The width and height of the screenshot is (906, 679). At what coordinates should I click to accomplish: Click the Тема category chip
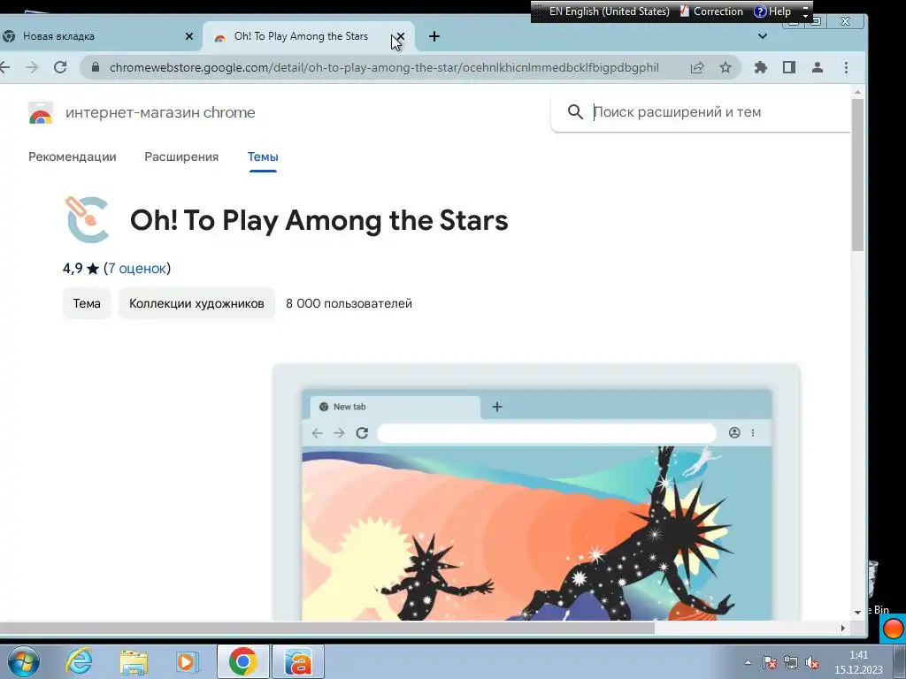pyautogui.click(x=87, y=304)
